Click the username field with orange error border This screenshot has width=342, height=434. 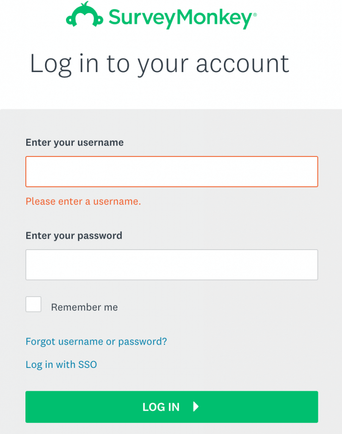[x=171, y=171]
